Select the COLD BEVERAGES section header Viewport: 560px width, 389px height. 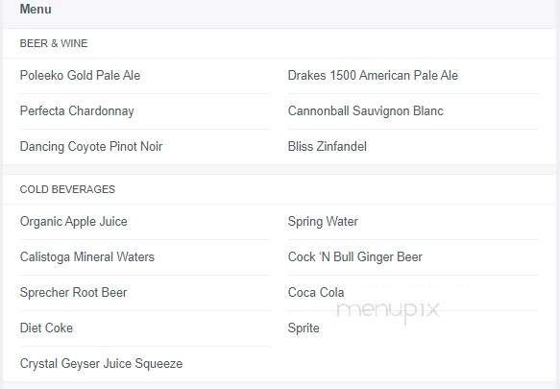[67, 189]
